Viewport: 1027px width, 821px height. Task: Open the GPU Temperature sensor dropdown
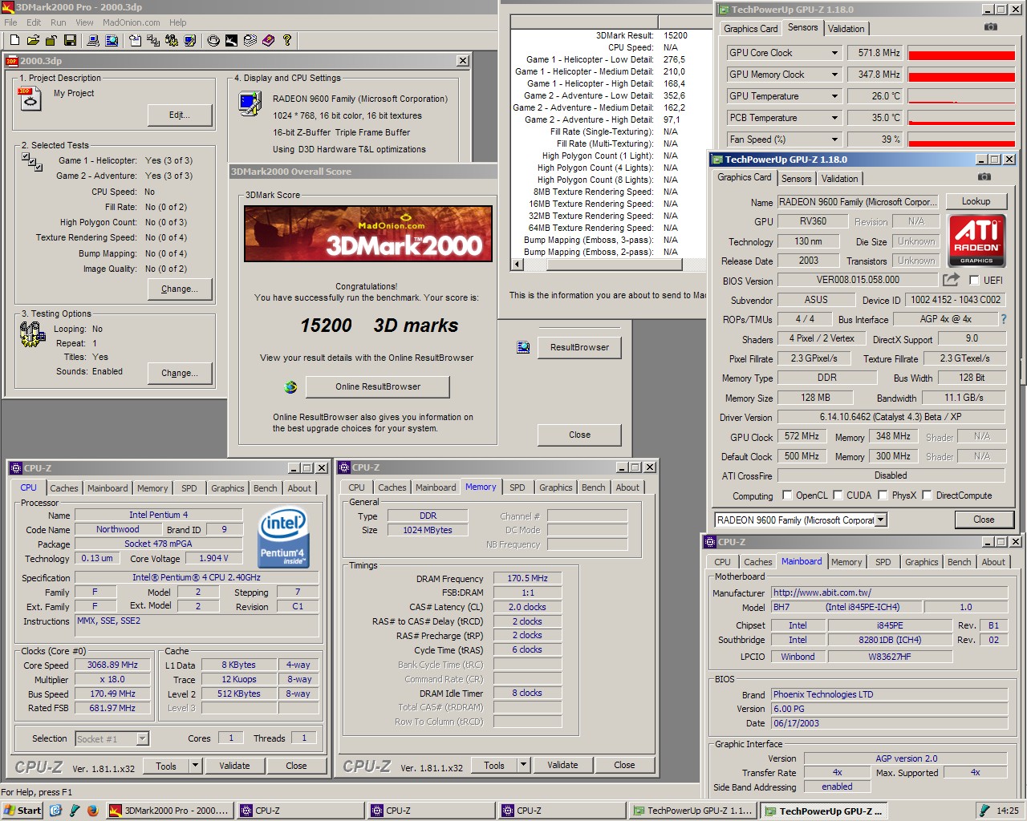coord(834,96)
